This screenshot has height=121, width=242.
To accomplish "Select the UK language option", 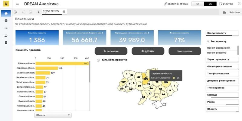I will click(x=210, y=4).
